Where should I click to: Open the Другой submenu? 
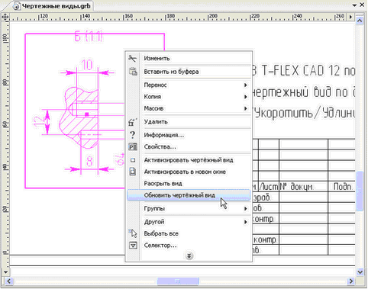(x=189, y=222)
